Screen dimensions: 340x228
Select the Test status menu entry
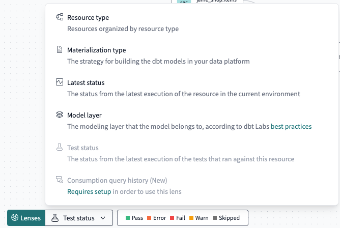tap(192, 153)
